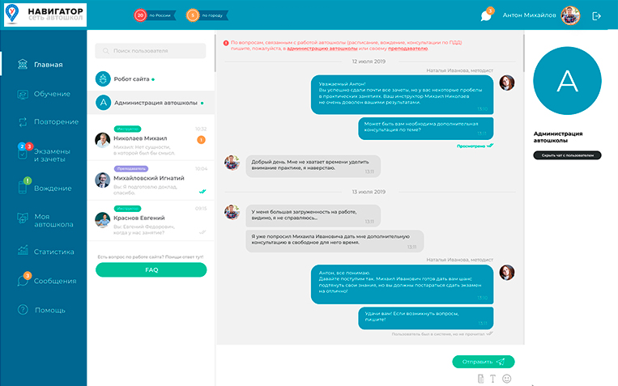Image resolution: width=618 pixels, height=386 pixels.
Task: Open the Вождение section
Action: (x=45, y=187)
